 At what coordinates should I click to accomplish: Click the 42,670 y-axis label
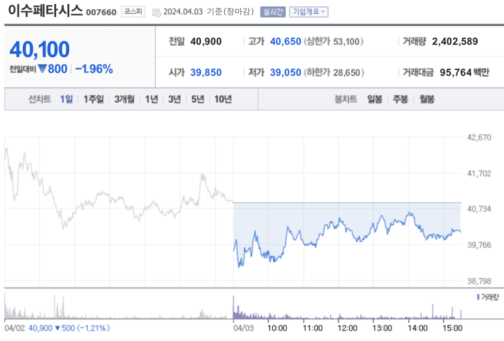[479, 137]
